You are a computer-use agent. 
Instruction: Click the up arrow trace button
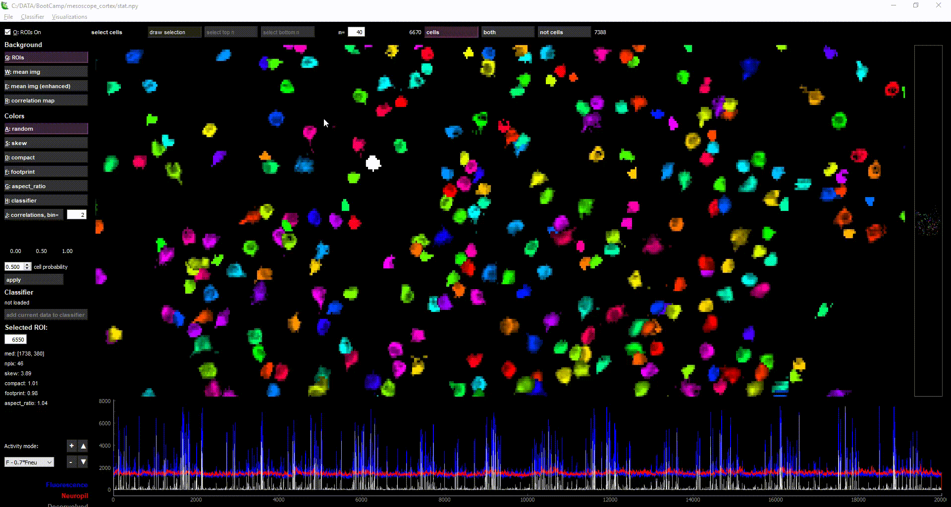pos(83,446)
